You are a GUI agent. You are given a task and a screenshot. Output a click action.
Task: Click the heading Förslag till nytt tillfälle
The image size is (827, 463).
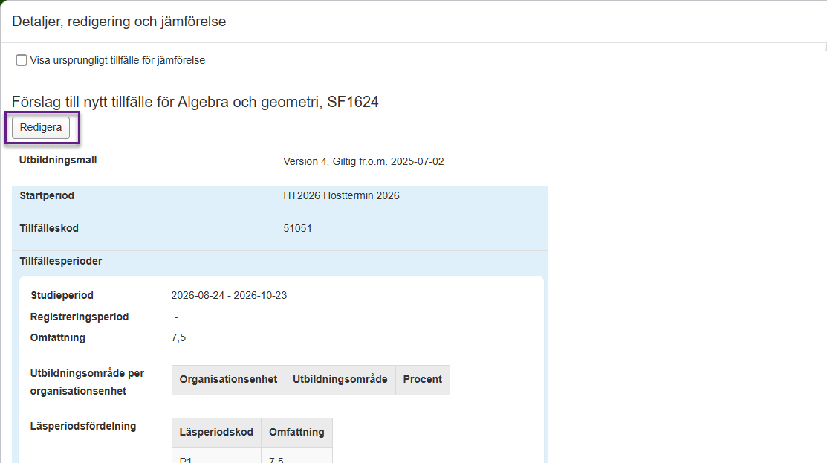(x=195, y=102)
